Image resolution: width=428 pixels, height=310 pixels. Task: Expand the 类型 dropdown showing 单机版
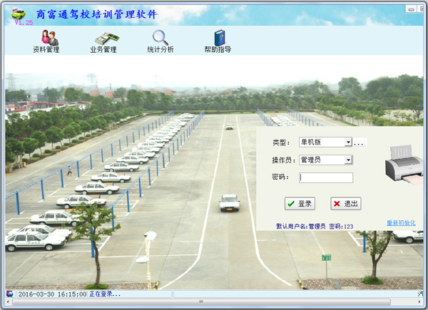coord(348,143)
